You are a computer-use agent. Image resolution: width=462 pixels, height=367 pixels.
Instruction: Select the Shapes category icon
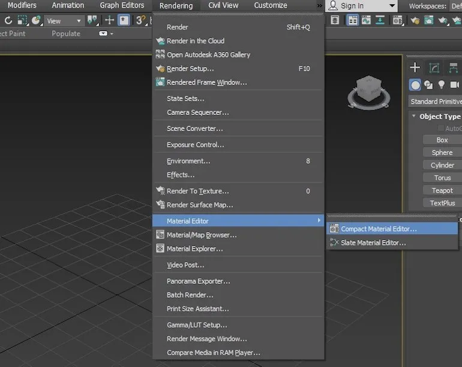coord(428,85)
